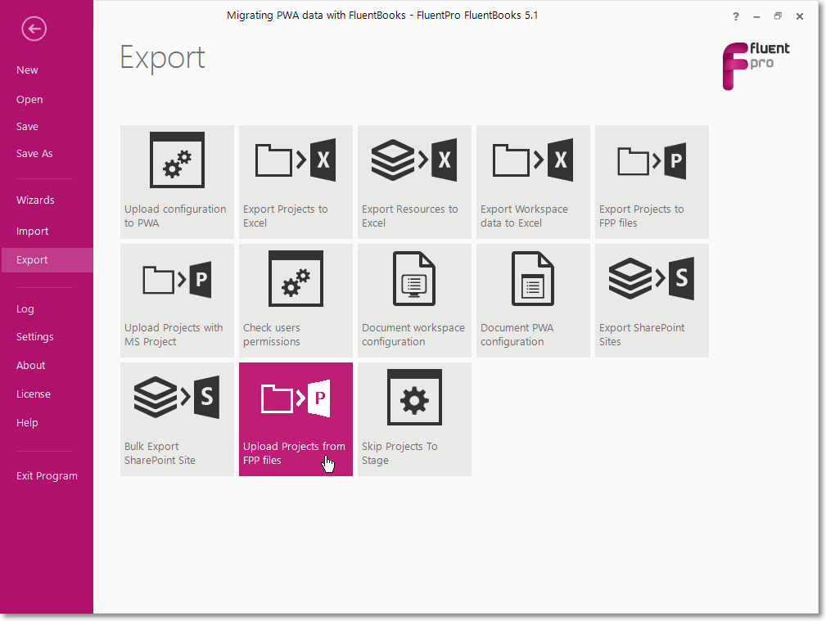This screenshot has height=621, width=826.
Task: Click Save in the sidebar
Action: [27, 127]
